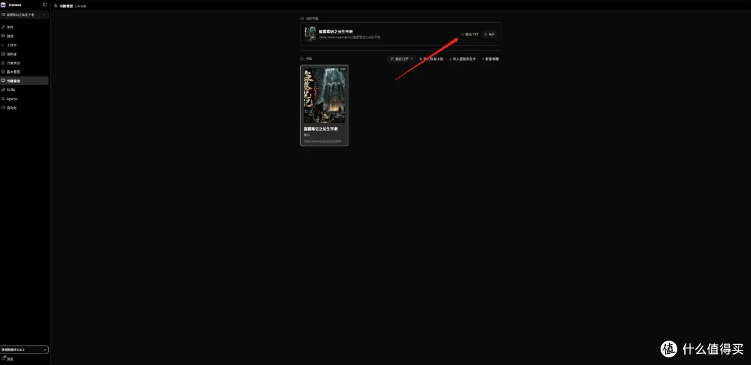This screenshot has width=751, height=365.
Task: Open the large book cover on the shelf
Action: click(x=324, y=95)
